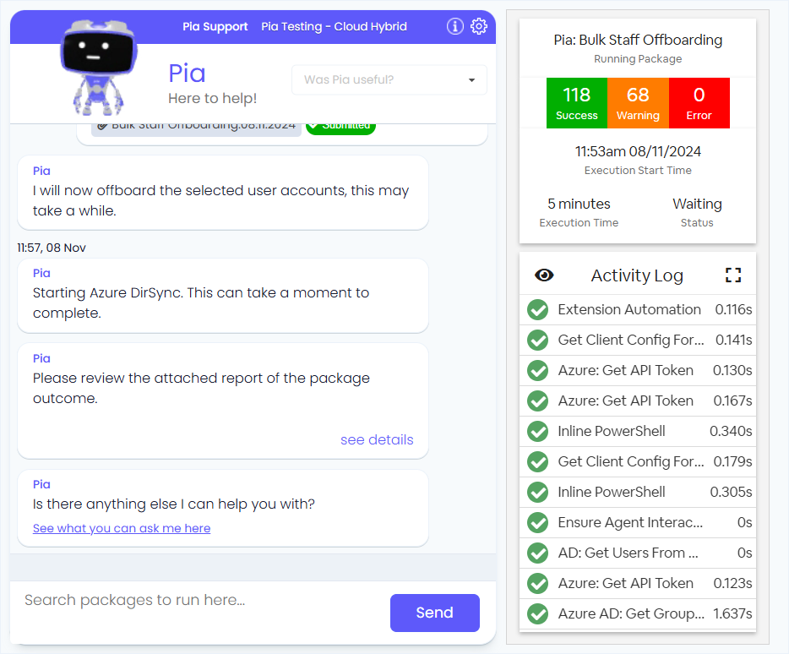This screenshot has width=789, height=654.
Task: Click the "5 minutes" execution time value
Action: (x=579, y=204)
